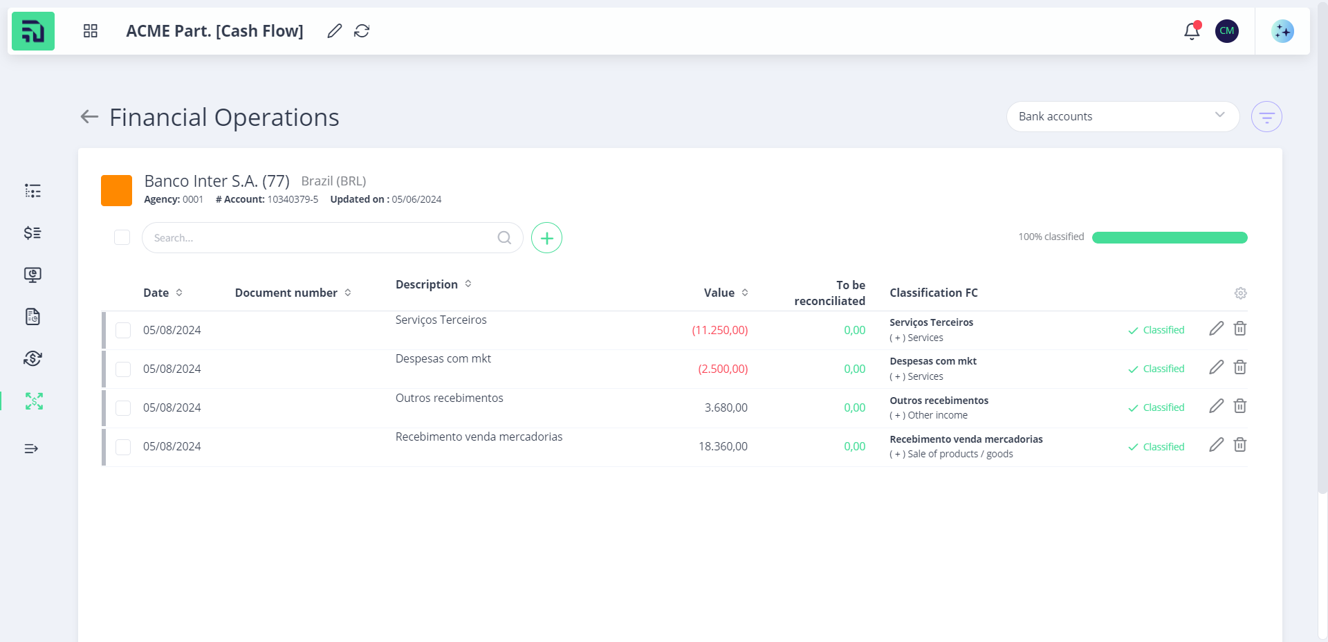This screenshot has height=642, width=1328.
Task: Open the dollar list sidebar icon
Action: (33, 233)
